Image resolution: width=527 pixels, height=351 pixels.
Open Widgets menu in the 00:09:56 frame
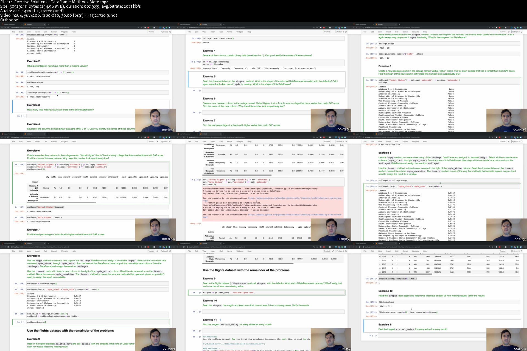coord(240,141)
